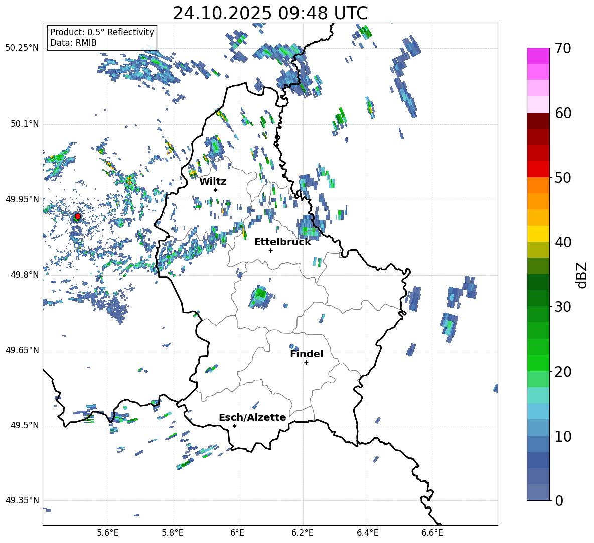Click the 'Data: RMIB' text
The height and width of the screenshot is (543, 594).
coord(73,43)
